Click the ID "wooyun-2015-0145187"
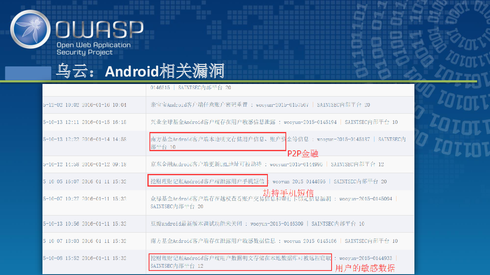This screenshot has height=275, width=490. pyautogui.click(x=343, y=139)
